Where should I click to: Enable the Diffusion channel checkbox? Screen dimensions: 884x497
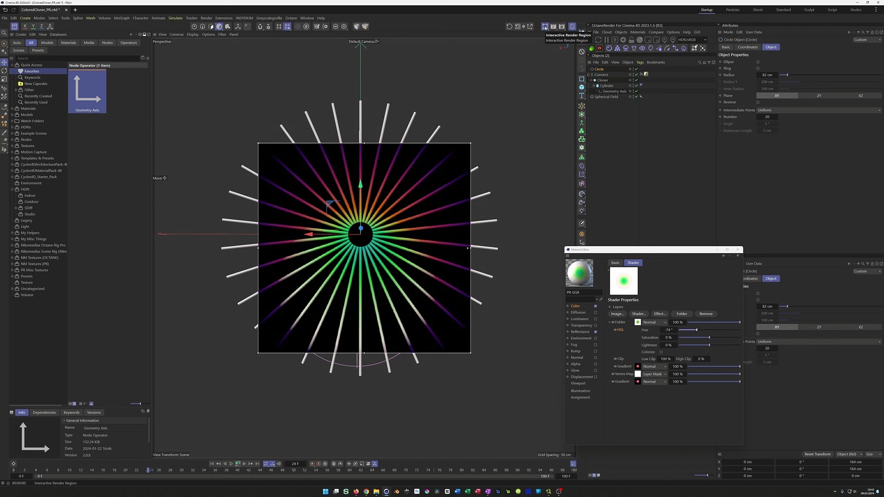click(595, 313)
